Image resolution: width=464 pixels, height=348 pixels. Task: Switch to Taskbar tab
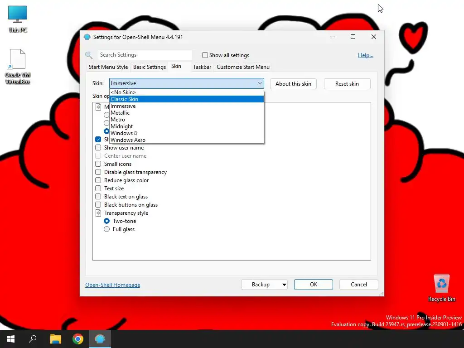pyautogui.click(x=202, y=67)
